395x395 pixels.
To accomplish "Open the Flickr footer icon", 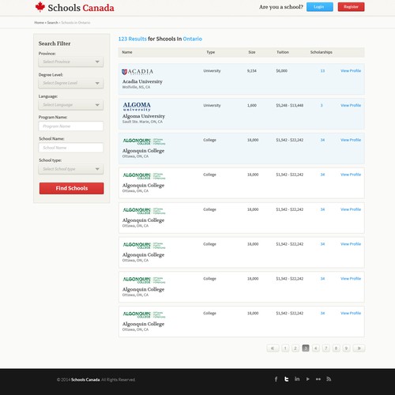I will (x=318, y=379).
